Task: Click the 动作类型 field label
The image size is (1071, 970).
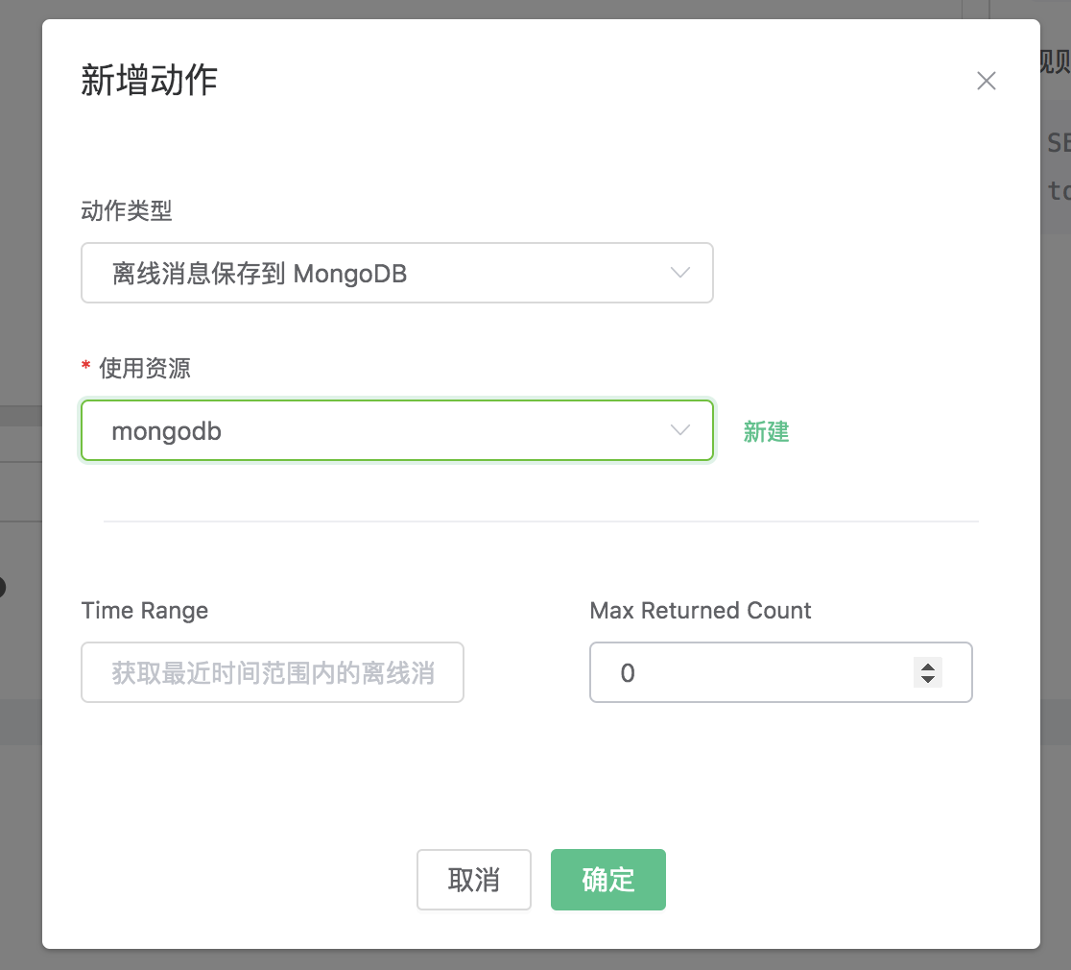Action: (127, 211)
